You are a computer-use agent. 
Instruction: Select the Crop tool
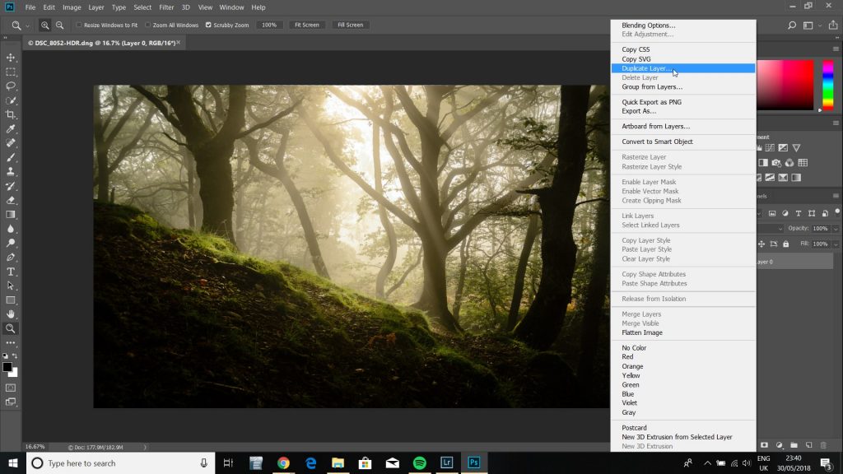click(11, 115)
